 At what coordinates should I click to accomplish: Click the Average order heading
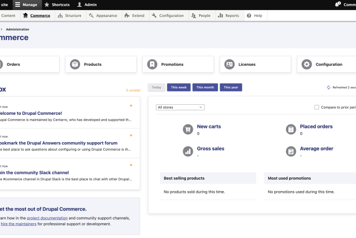click(317, 148)
